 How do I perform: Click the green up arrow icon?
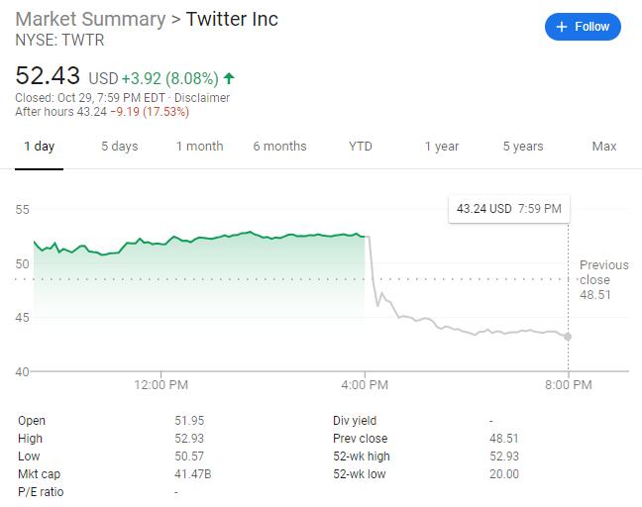coord(230,77)
